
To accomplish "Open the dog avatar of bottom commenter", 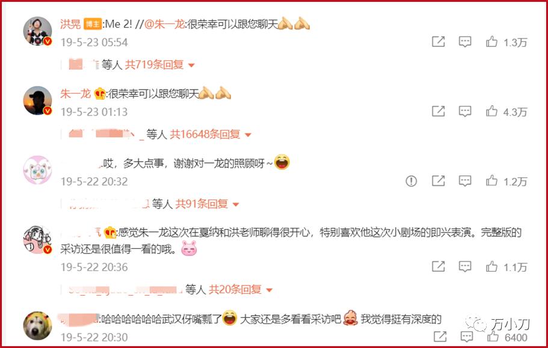I will [x=37, y=326].
